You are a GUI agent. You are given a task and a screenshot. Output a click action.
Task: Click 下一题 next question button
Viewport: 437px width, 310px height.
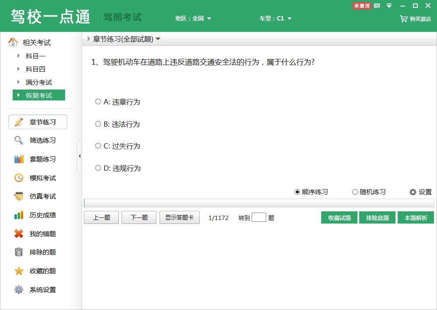pyautogui.click(x=139, y=217)
